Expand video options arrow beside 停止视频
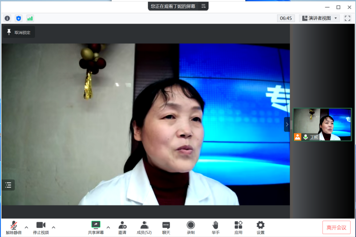Image resolution: width=356 pixels, height=237 pixels. pyautogui.click(x=53, y=227)
